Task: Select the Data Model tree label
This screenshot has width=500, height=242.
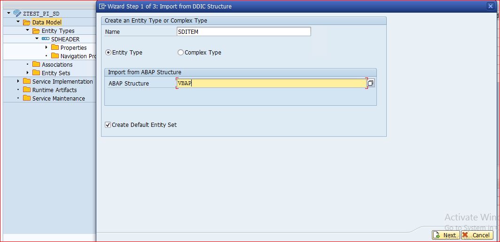Action: click(x=47, y=22)
